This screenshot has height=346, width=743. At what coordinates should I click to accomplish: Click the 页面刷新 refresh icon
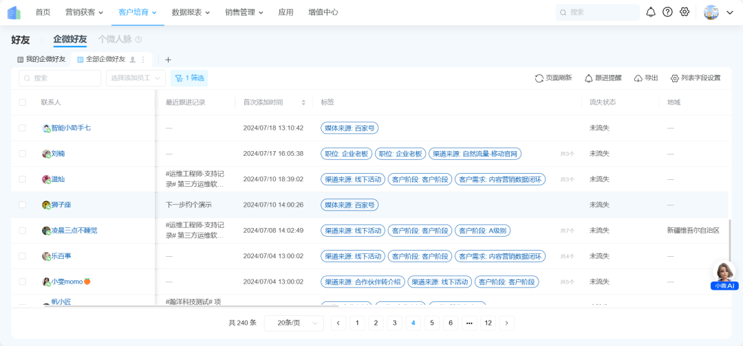pos(539,78)
